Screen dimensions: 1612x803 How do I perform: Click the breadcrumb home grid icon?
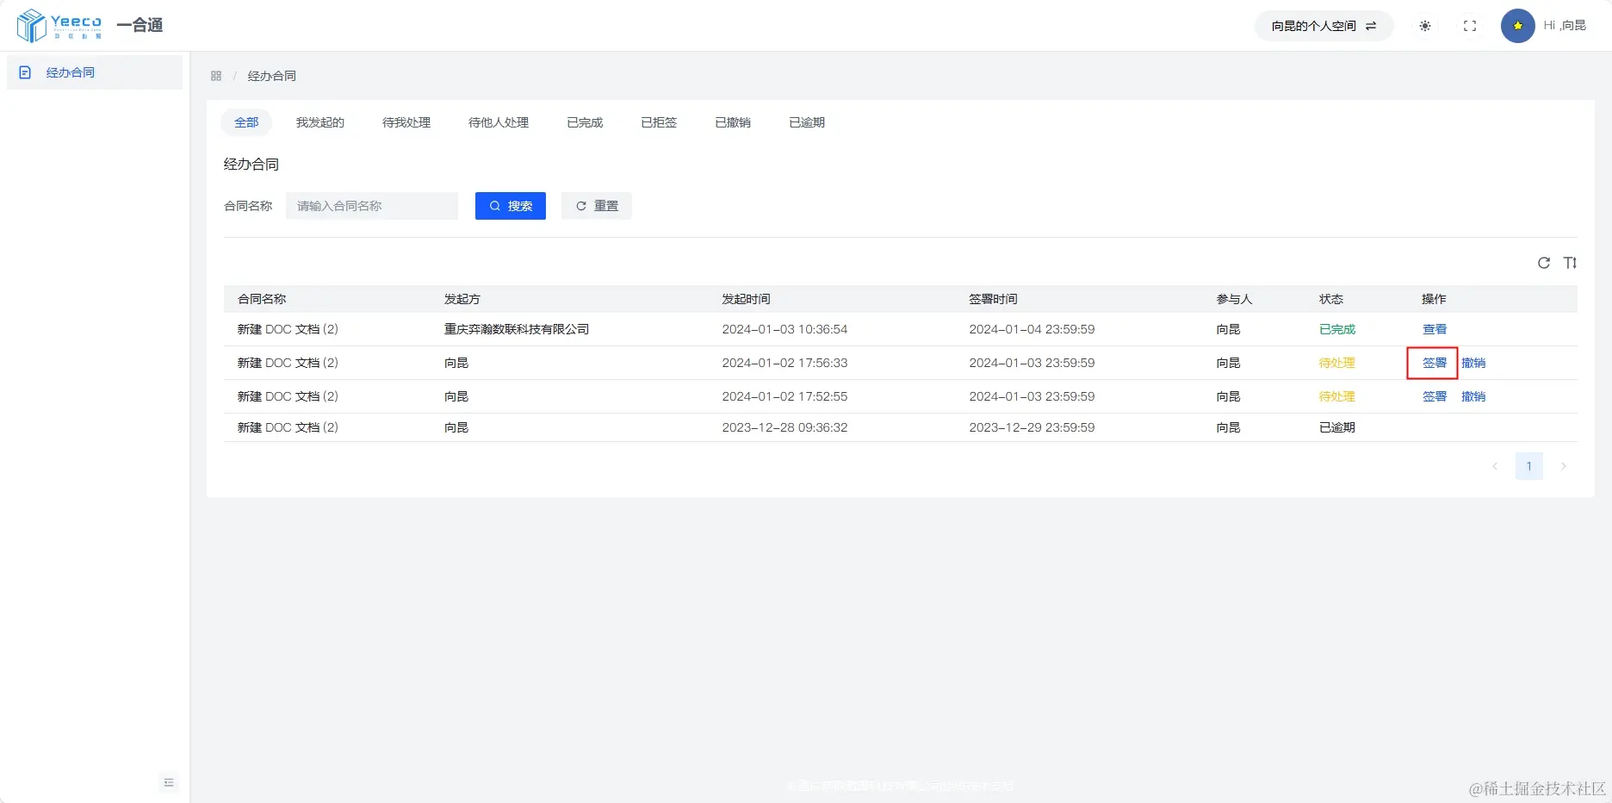pyautogui.click(x=216, y=76)
